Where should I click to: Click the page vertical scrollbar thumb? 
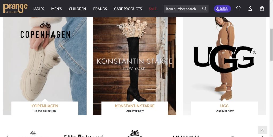tap(271, 45)
